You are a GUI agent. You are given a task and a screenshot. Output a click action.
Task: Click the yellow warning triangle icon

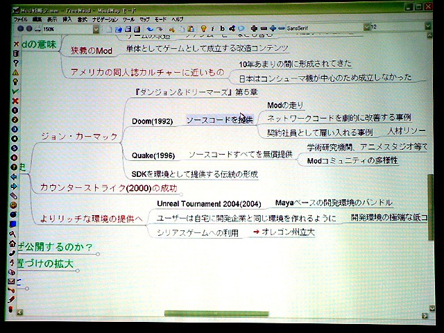[x=15, y=72]
